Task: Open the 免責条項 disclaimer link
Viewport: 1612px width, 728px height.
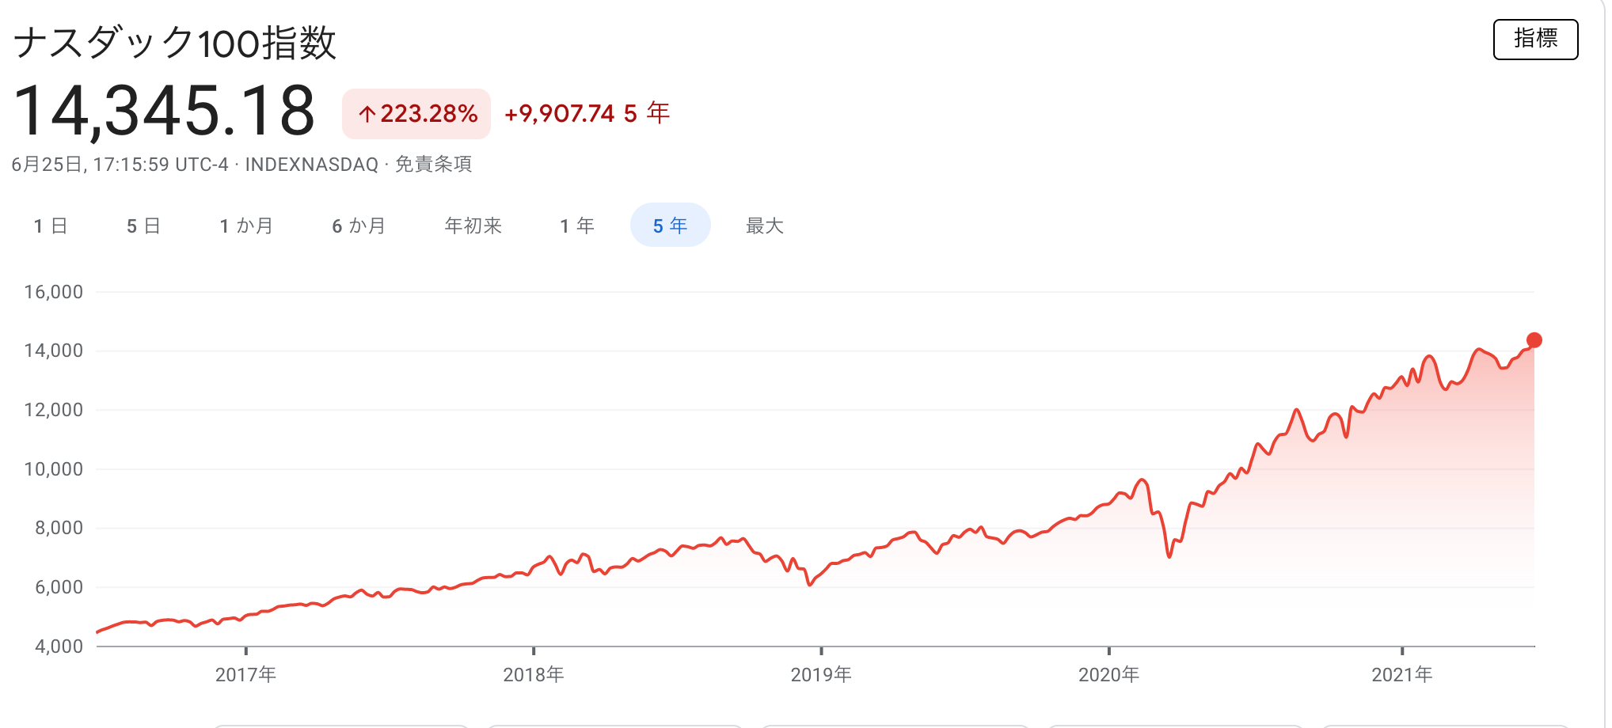Action: click(433, 165)
